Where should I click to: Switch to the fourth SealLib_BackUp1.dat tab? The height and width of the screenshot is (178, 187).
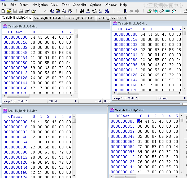click(112, 18)
